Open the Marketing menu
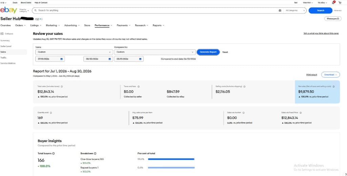 click(x=53, y=25)
